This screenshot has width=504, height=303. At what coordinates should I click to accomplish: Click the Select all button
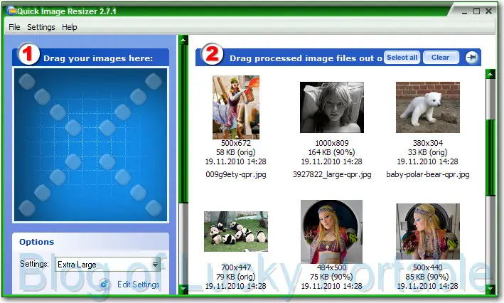point(402,58)
